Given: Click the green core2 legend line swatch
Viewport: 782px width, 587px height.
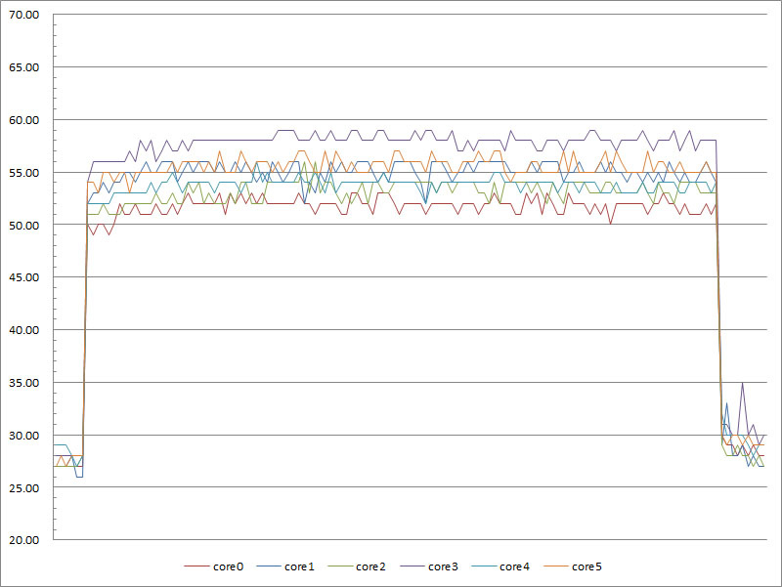Looking at the screenshot, I should [339, 566].
